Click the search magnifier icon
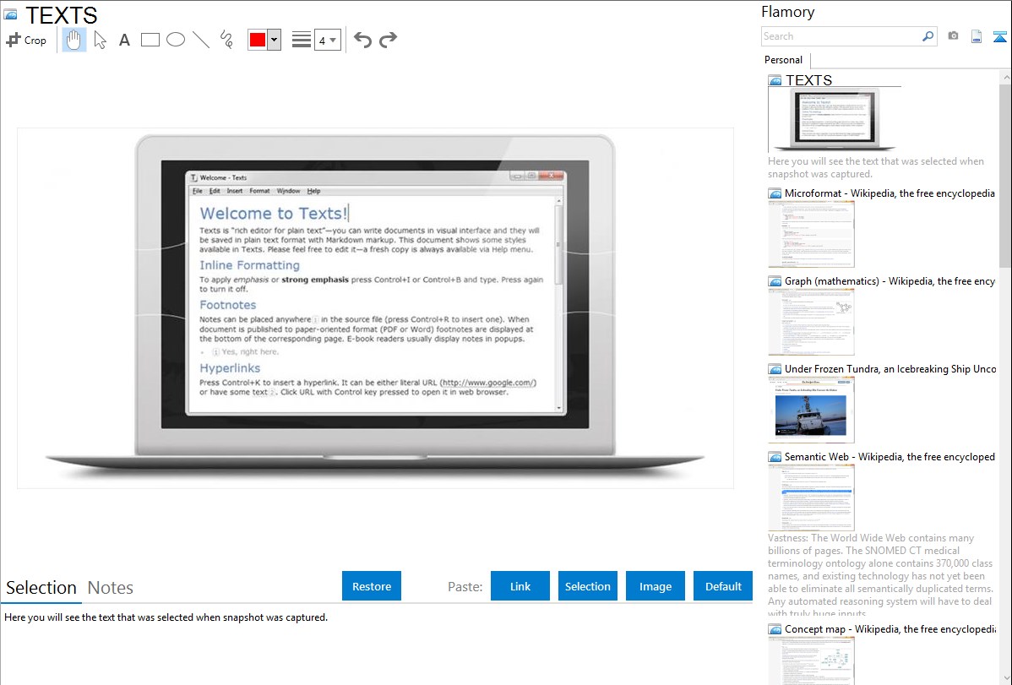 click(928, 36)
